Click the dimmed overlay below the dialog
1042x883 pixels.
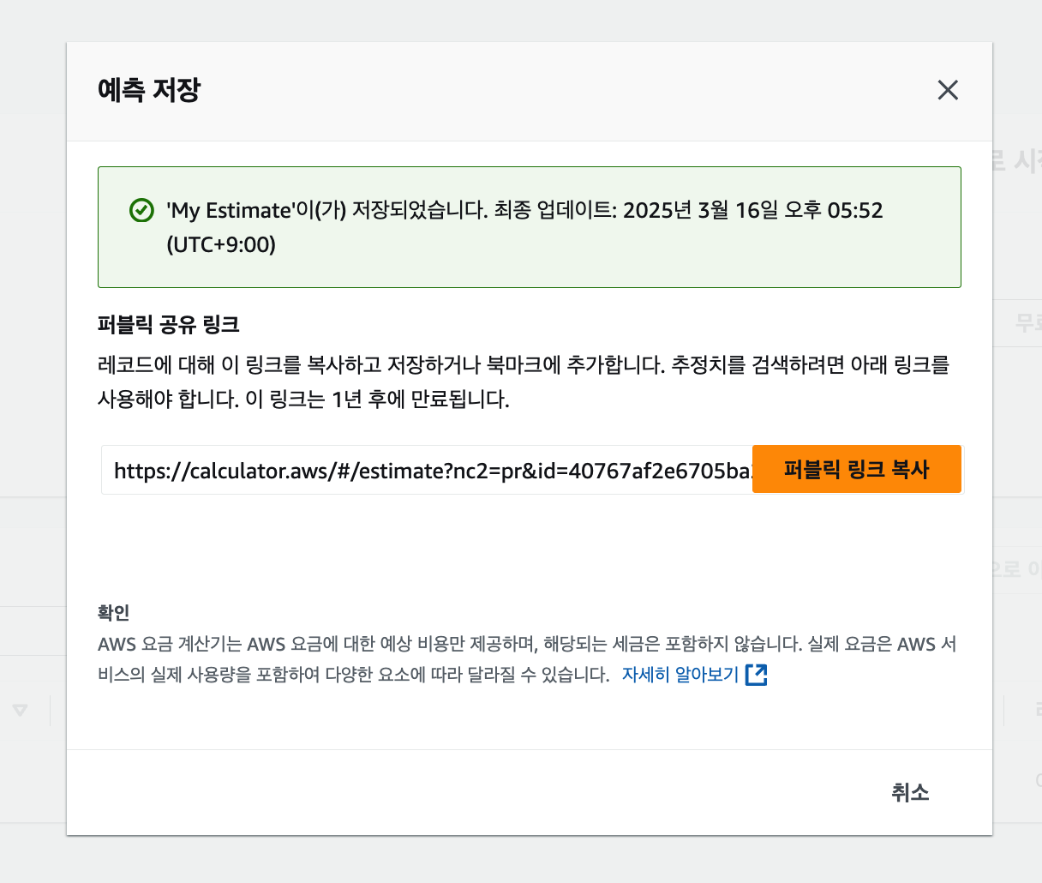521,860
